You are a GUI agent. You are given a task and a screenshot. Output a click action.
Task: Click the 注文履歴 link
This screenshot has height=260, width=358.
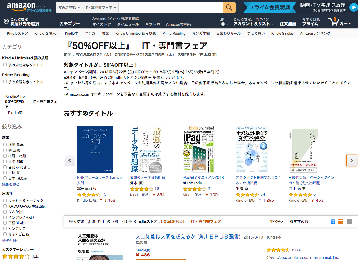tap(288, 24)
